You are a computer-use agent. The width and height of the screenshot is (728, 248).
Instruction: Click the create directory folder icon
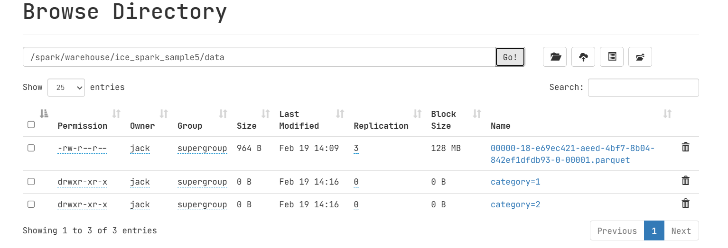coord(555,57)
